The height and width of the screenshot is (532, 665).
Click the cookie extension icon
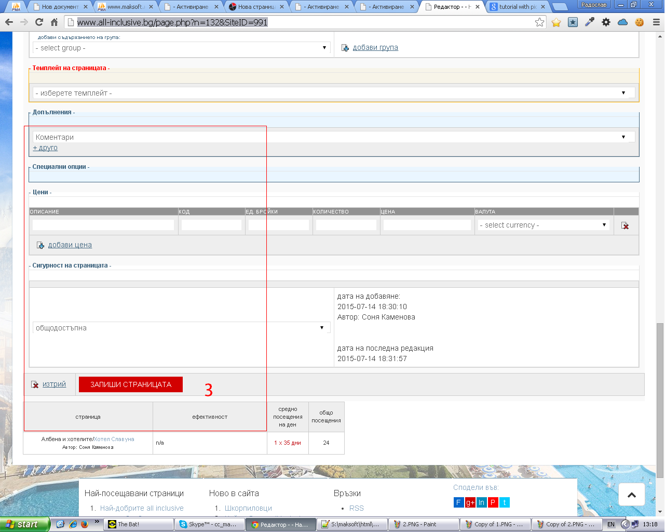(x=639, y=22)
